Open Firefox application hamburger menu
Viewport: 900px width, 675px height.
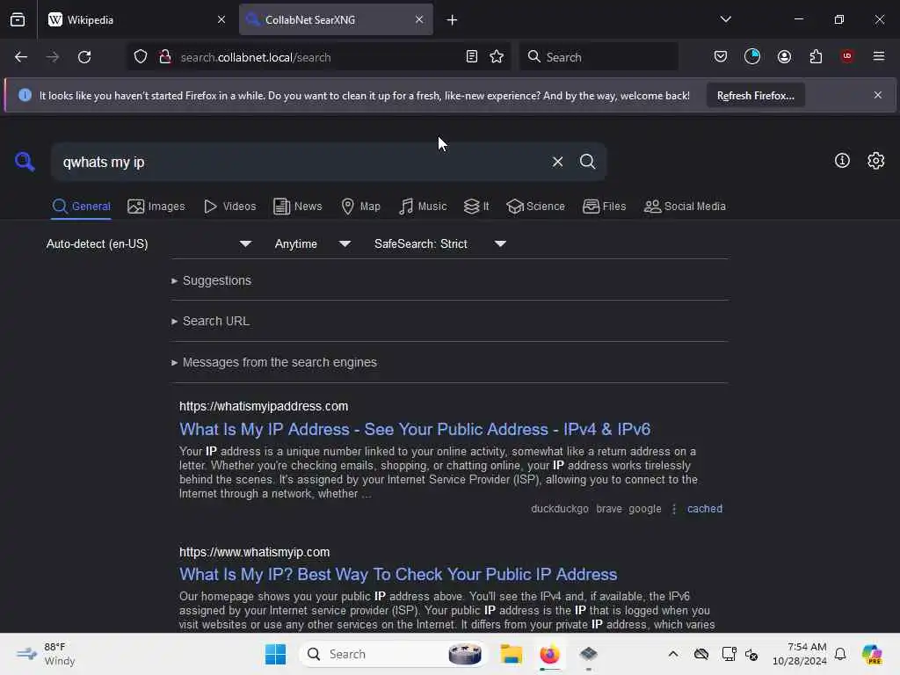[x=879, y=56]
